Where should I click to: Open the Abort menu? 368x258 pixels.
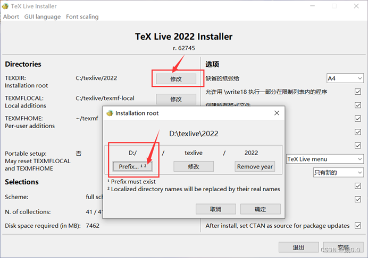click(11, 17)
